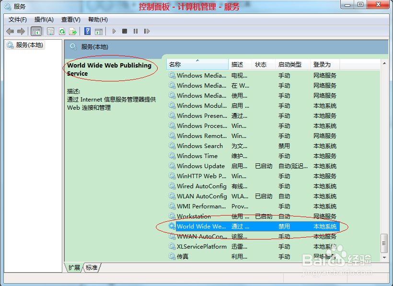Select the Windows Presen... service name
This screenshot has height=286, width=393.
202,116
